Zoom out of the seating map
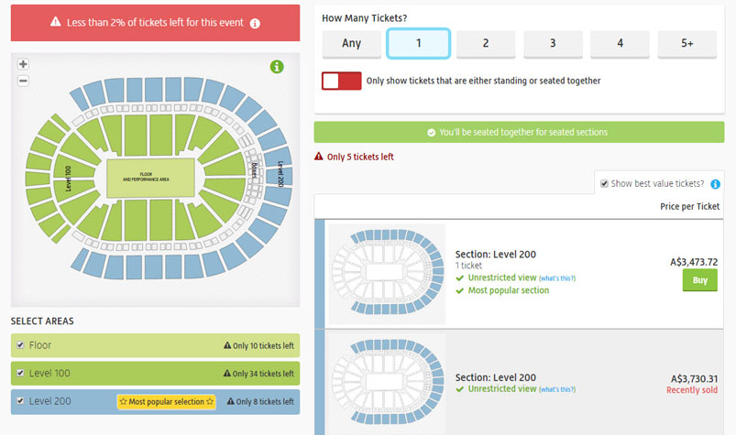736x435 pixels. click(23, 81)
